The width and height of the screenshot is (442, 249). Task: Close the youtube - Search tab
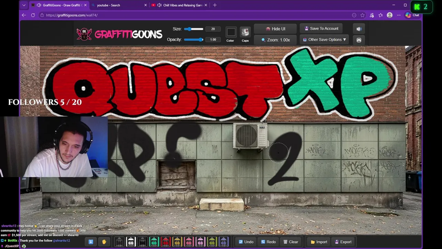[x=145, y=5]
